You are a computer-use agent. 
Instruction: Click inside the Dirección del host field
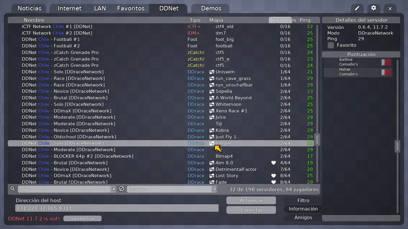pyautogui.click(x=116, y=208)
